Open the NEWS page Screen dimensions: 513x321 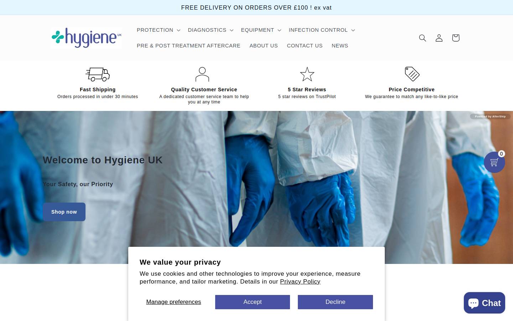coord(340,46)
